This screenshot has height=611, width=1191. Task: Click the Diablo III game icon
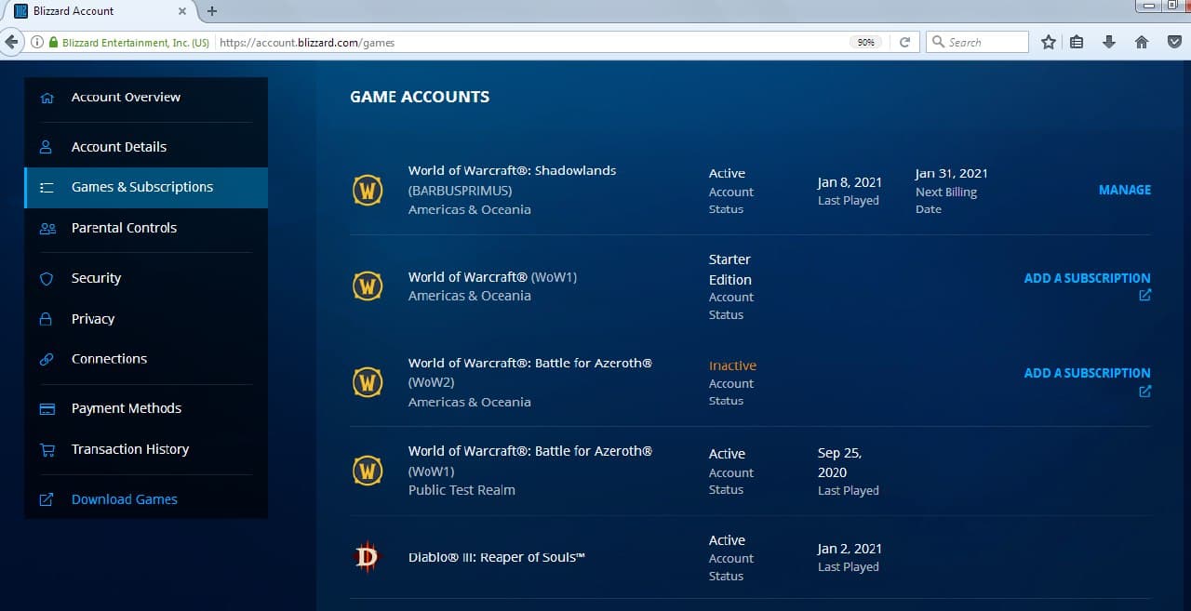pyautogui.click(x=368, y=557)
